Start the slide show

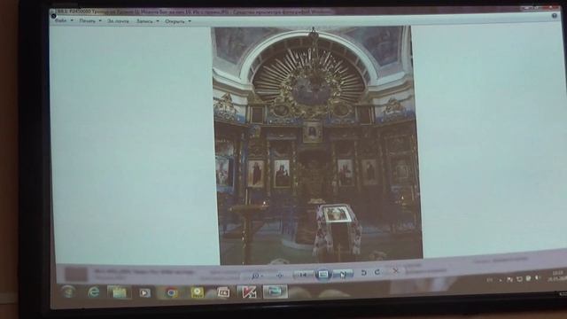coord(322,274)
